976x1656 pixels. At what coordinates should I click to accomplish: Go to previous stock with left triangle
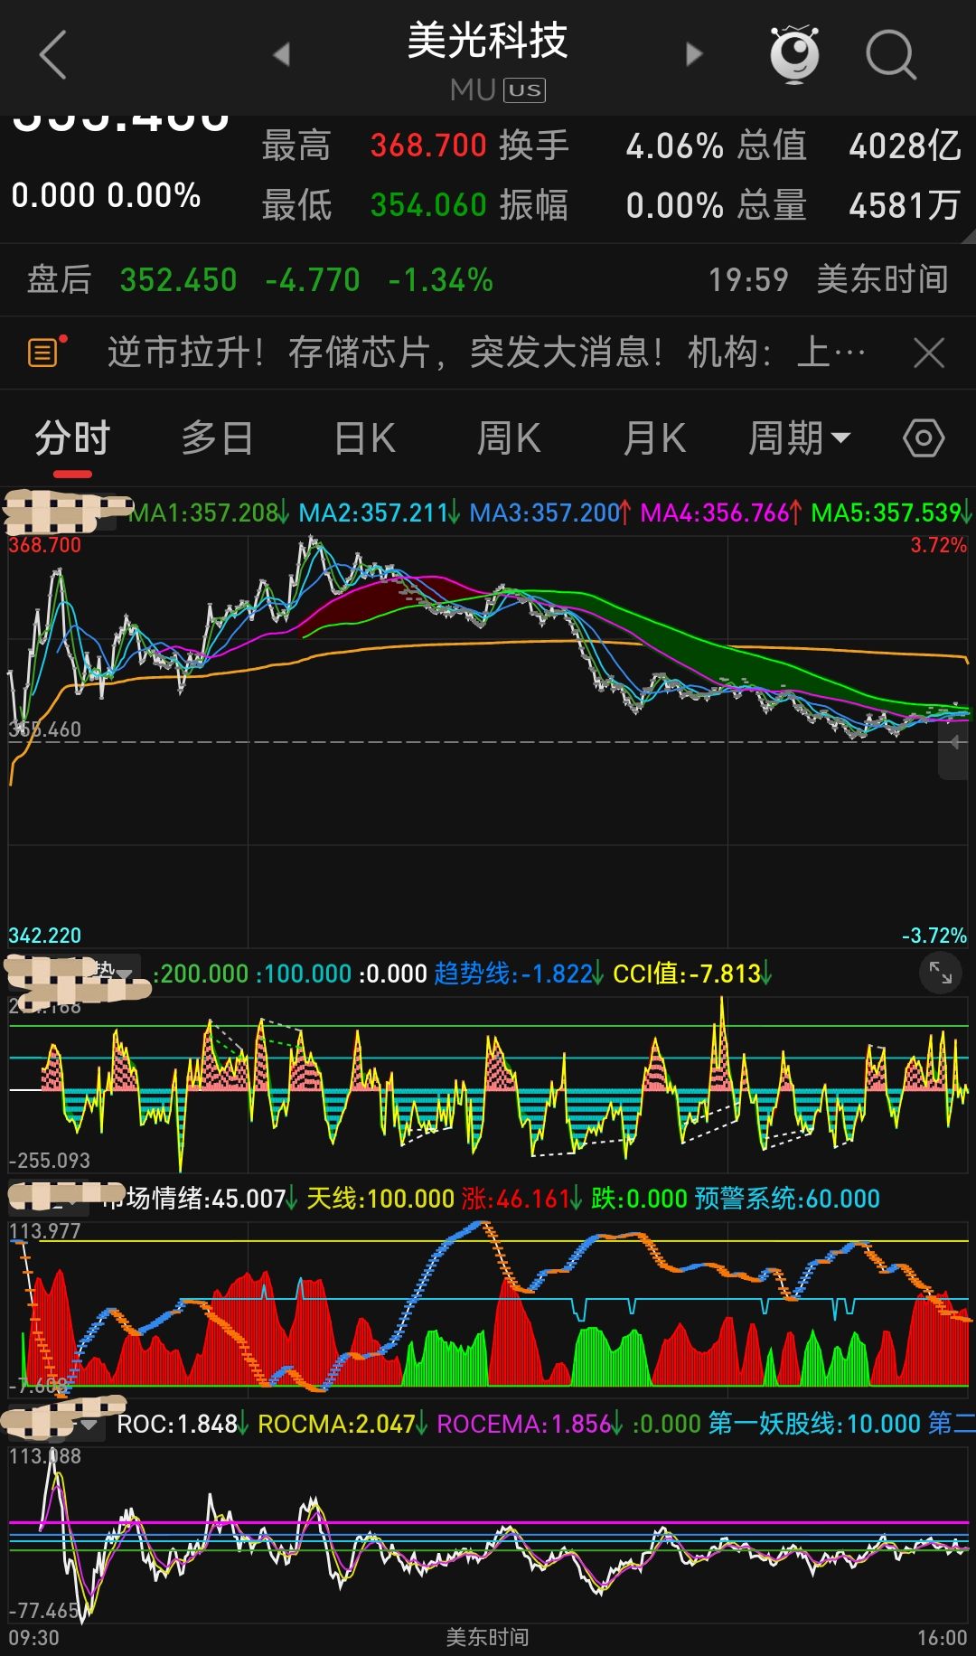(282, 54)
